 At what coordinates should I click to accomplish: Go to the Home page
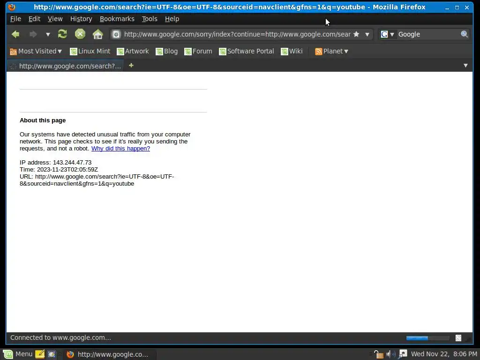98,34
